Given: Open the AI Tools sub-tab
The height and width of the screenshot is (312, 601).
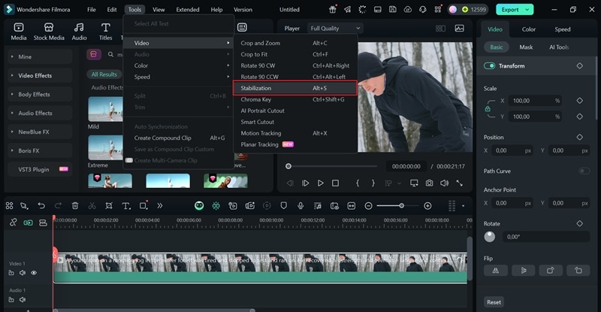Looking at the screenshot, I should [x=559, y=47].
